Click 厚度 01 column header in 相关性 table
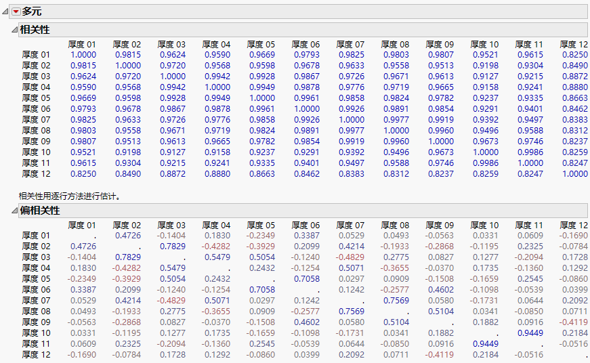590x363 pixels. [82, 45]
